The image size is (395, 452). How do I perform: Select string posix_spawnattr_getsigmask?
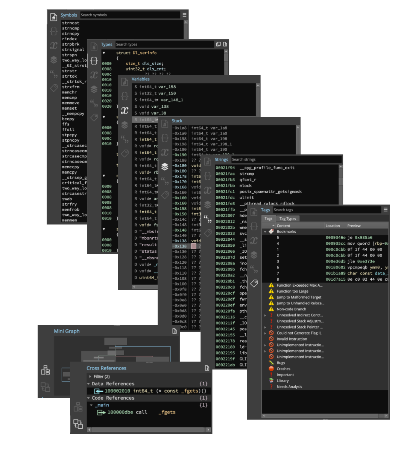[x=270, y=192]
